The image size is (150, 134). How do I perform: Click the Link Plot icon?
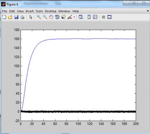coord(81,17)
